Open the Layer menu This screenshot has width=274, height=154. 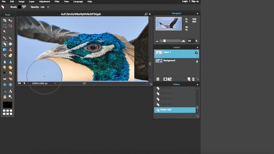coord(32,1)
